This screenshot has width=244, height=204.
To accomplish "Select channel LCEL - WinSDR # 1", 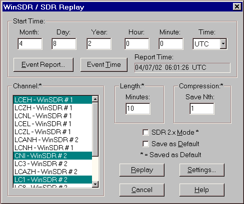I will click(x=52, y=124).
